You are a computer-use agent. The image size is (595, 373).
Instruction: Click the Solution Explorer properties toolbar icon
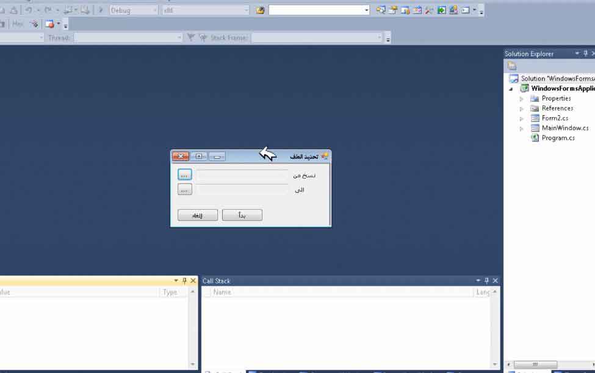512,66
